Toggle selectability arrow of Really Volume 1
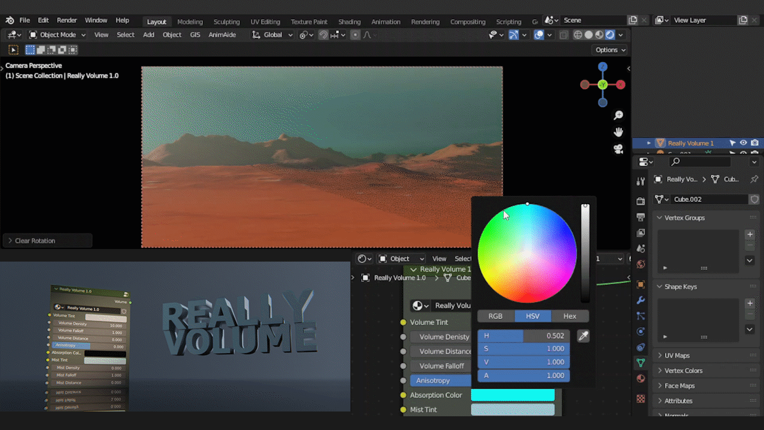764x430 pixels. 732,143
